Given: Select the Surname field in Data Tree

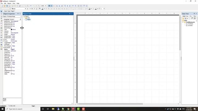Looking at the screenshot, I should click(190, 25).
